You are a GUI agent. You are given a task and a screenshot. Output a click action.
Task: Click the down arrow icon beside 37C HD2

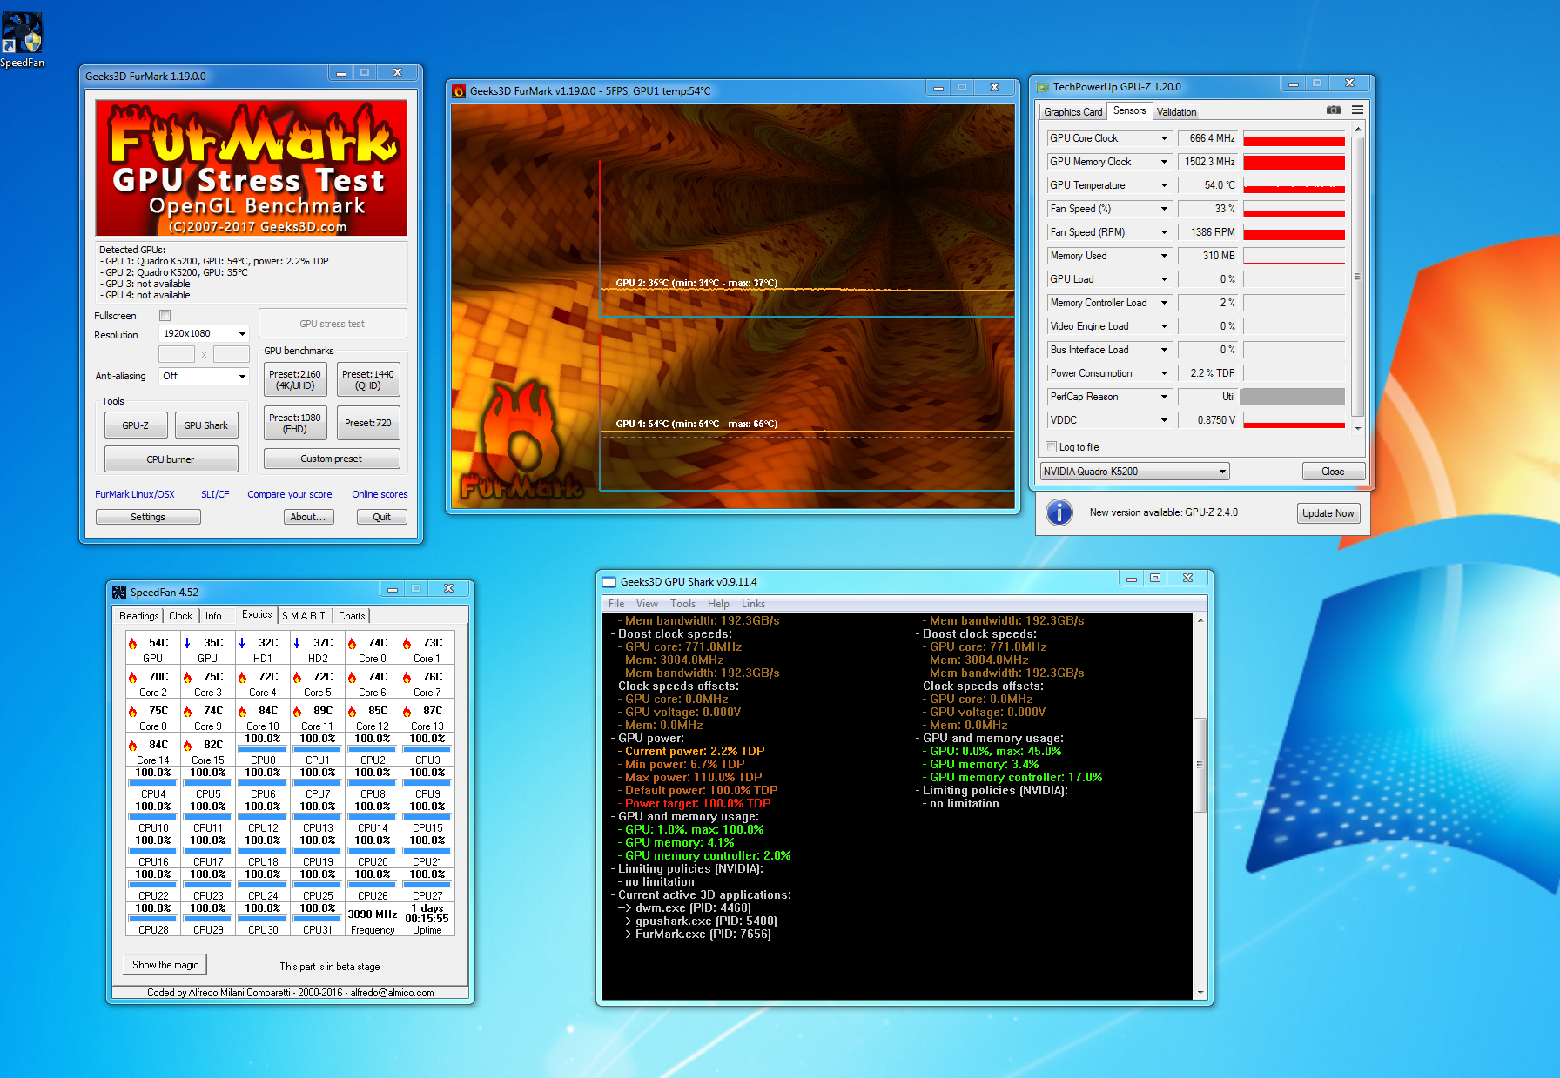[297, 644]
